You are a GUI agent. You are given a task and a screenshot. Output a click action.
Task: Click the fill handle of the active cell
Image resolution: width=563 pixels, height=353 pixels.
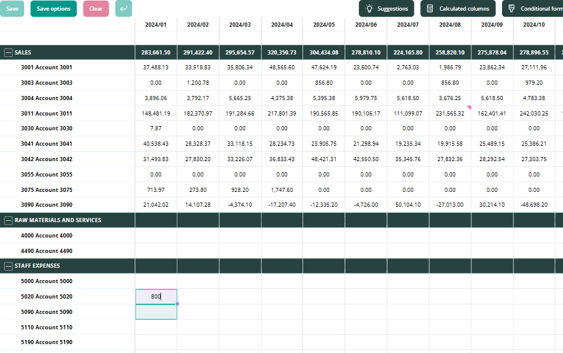click(178, 304)
